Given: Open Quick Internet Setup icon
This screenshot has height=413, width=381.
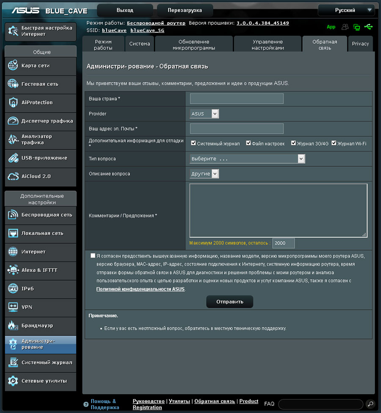Looking at the screenshot, I should coord(13,31).
